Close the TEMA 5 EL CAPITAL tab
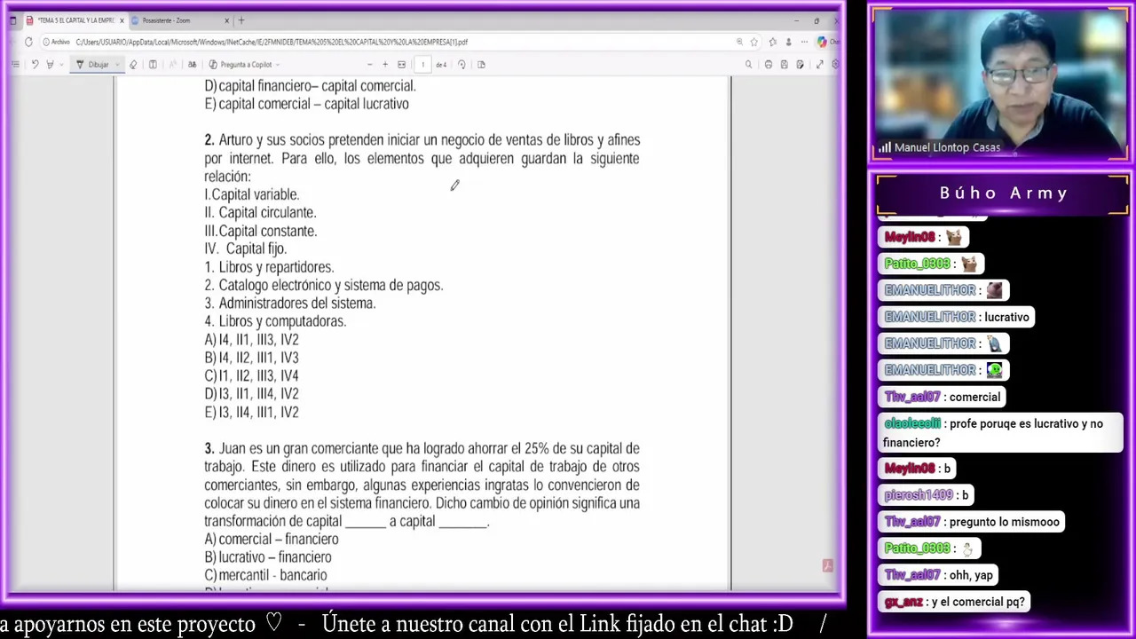1136x639 pixels. (122, 20)
